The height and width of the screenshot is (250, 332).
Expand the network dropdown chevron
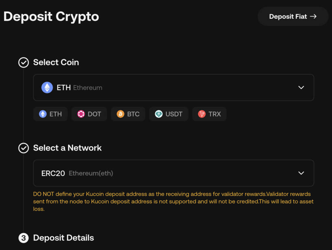(x=301, y=173)
